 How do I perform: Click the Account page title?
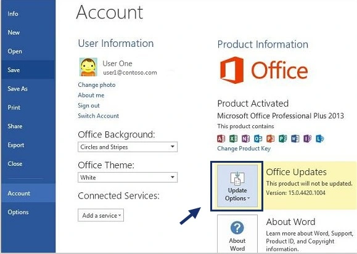(110, 12)
